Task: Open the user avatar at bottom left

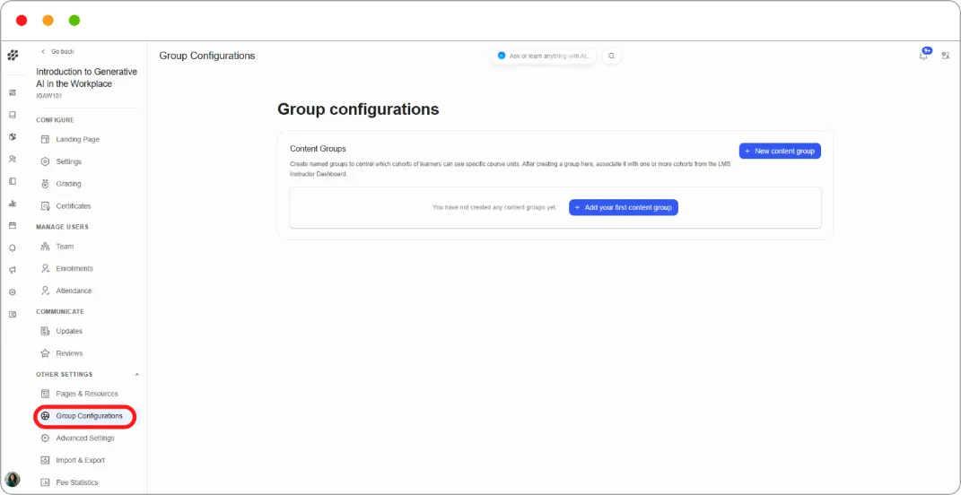Action: tap(13, 479)
